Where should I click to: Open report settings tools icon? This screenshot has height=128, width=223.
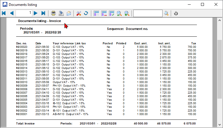(x=79, y=13)
